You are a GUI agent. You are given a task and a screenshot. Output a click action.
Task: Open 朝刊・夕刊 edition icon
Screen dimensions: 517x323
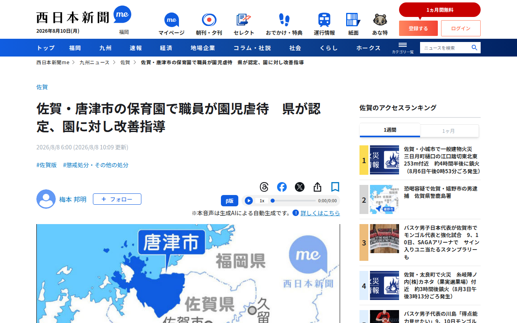click(x=209, y=24)
